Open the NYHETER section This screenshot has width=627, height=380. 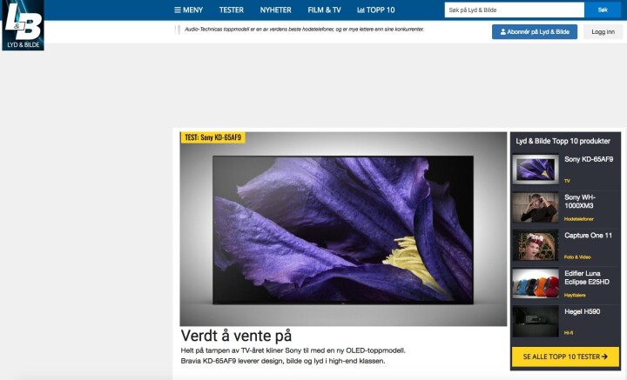275,10
